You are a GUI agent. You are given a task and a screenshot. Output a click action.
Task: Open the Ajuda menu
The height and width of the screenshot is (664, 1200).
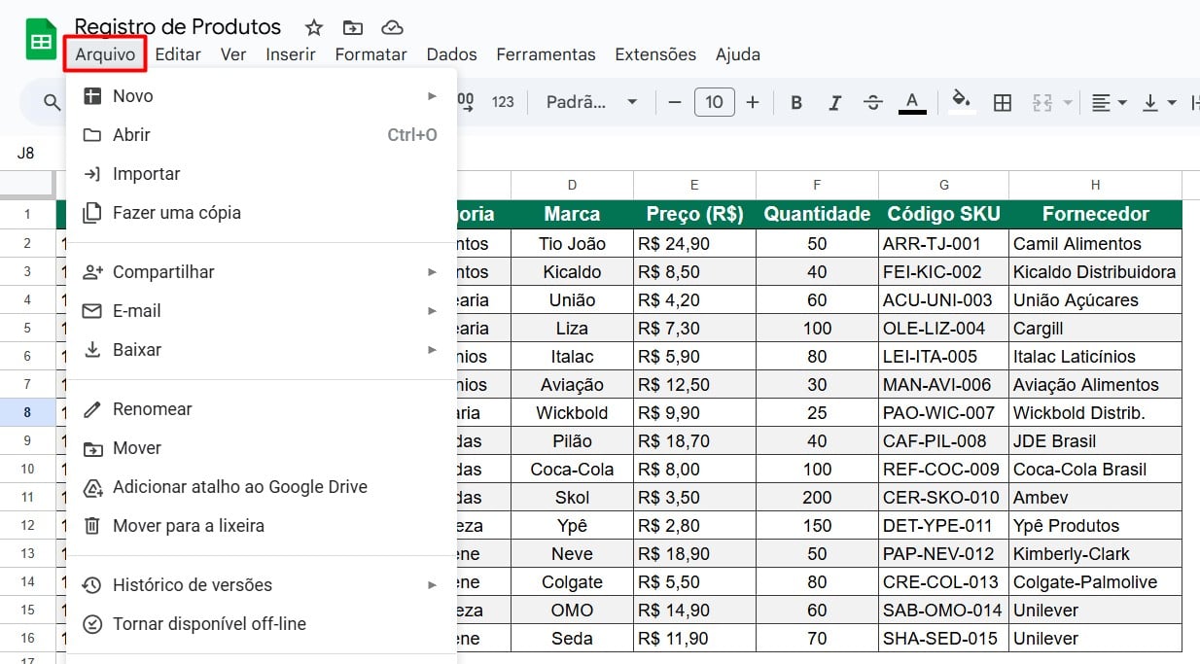pyautogui.click(x=738, y=54)
